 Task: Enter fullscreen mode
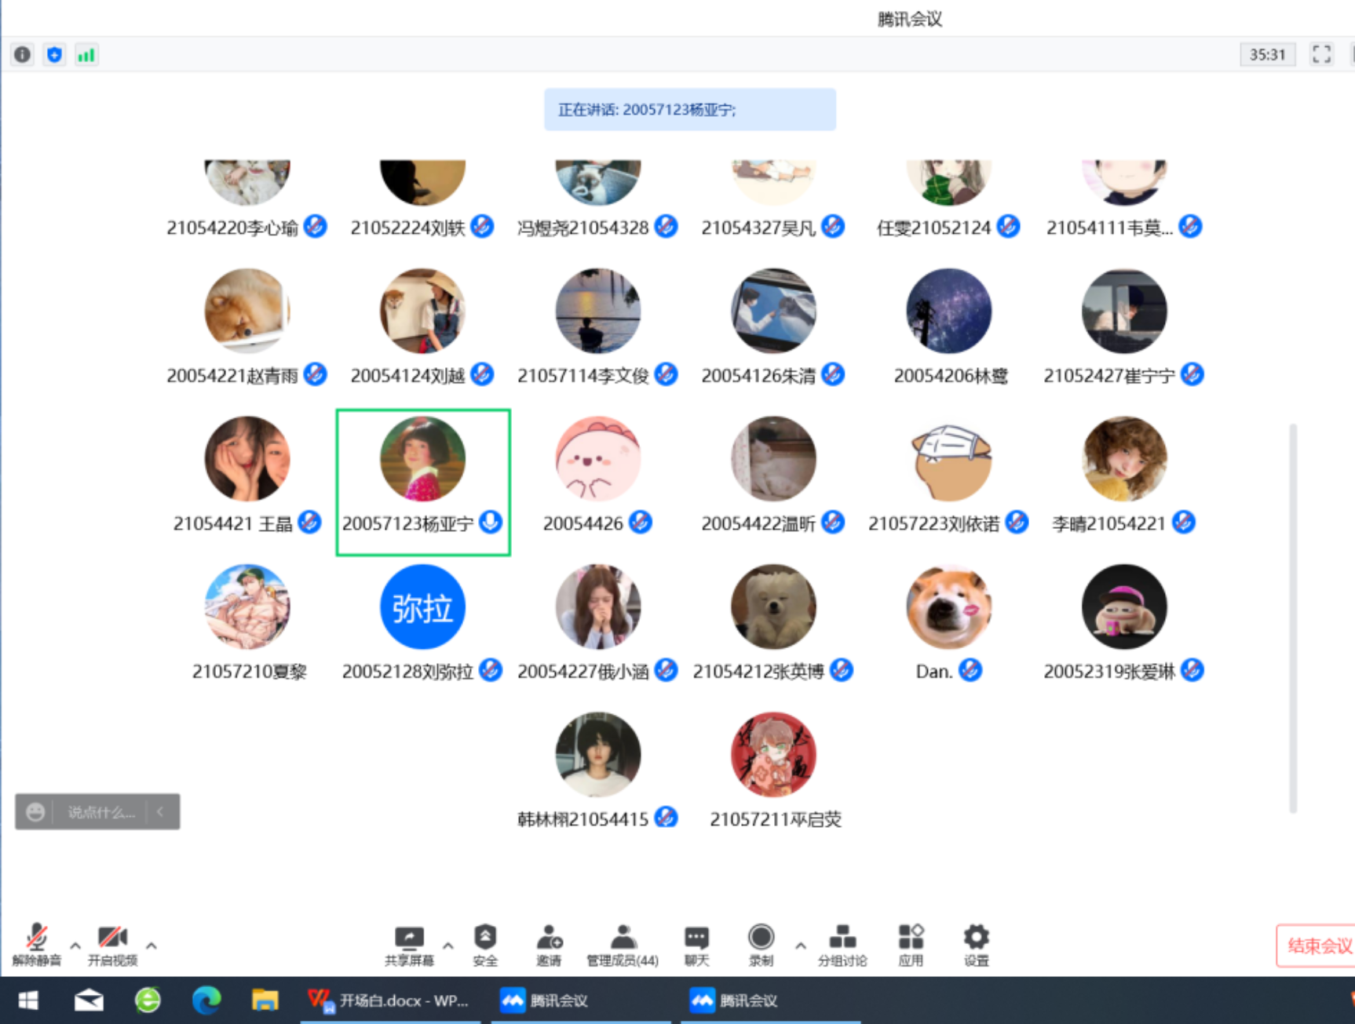[x=1321, y=54]
